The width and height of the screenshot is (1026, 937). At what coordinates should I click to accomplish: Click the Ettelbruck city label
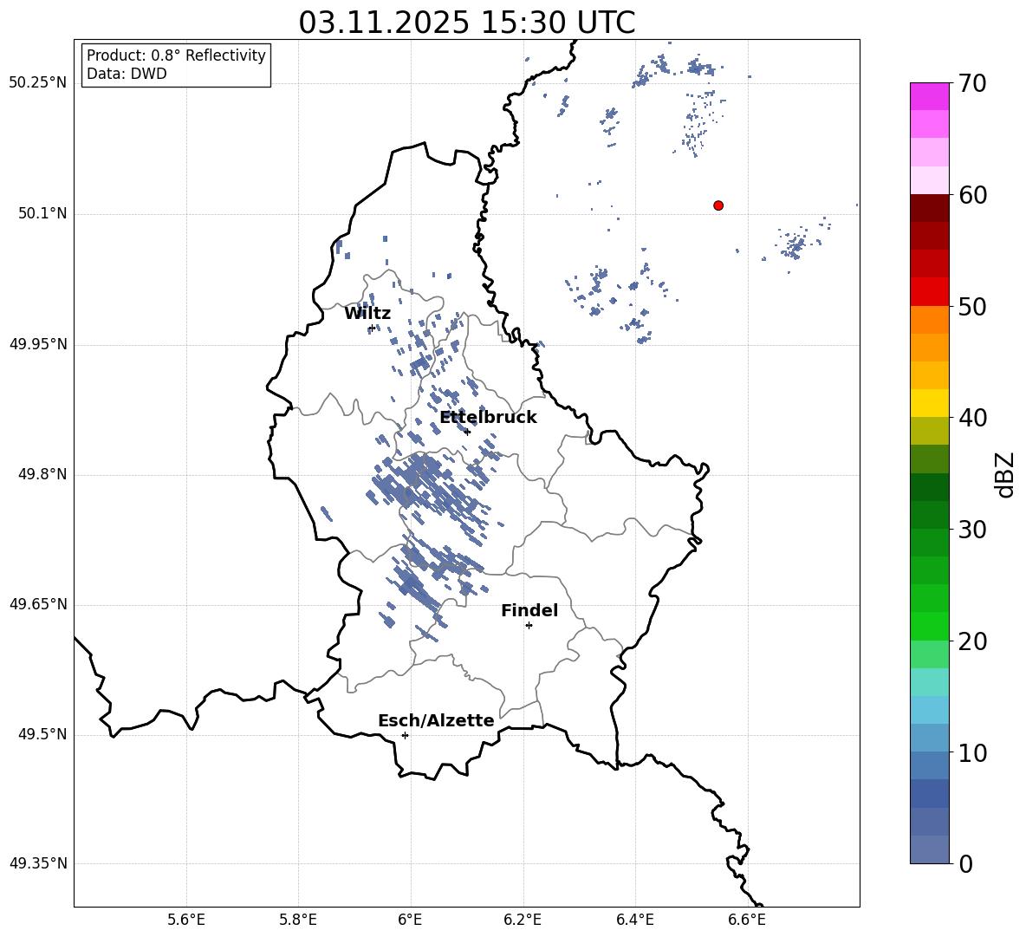point(488,418)
